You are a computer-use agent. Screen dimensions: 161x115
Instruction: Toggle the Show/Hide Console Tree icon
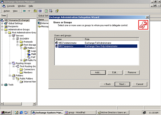coord(40,11)
